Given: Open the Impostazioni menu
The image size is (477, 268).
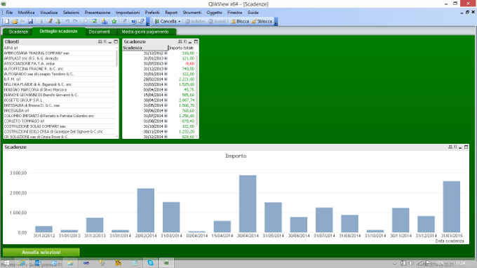Looking at the screenshot, I should pyautogui.click(x=128, y=13).
